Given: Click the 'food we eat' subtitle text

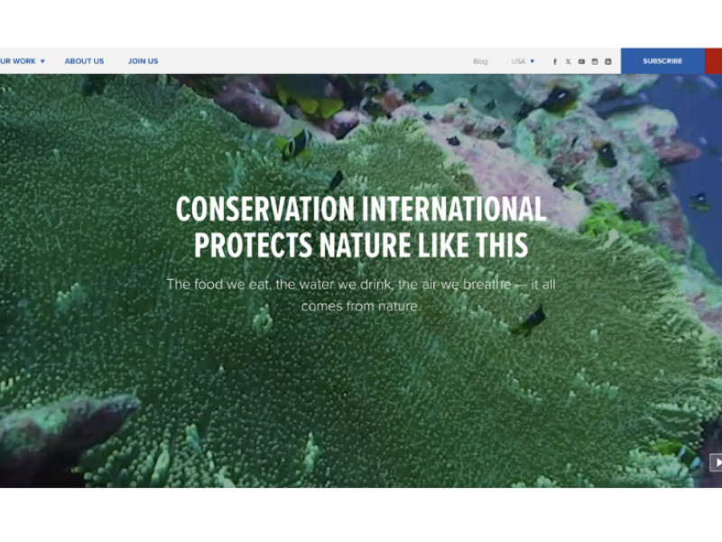Looking at the screenshot, I should click(x=361, y=295).
